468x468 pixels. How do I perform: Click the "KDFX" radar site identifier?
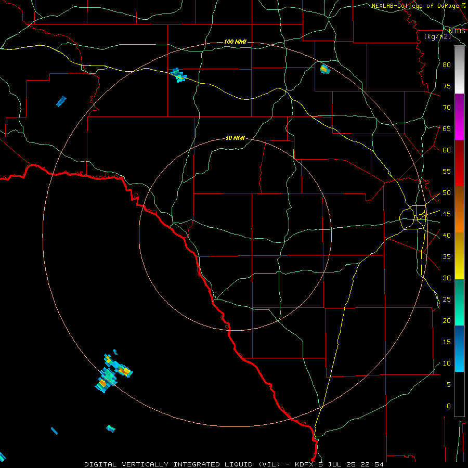[304, 464]
